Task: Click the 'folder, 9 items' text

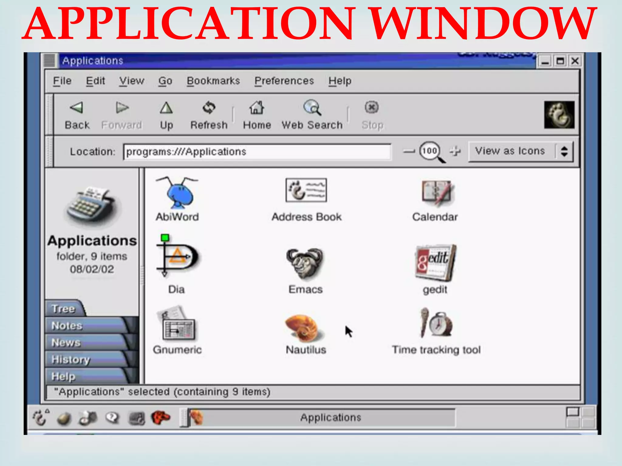Action: coord(92,256)
